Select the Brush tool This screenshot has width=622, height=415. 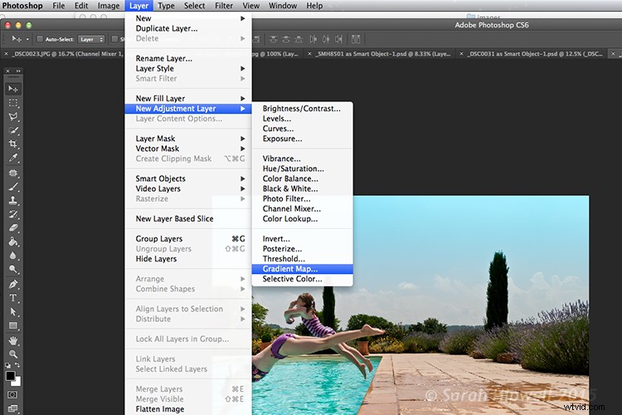point(13,187)
